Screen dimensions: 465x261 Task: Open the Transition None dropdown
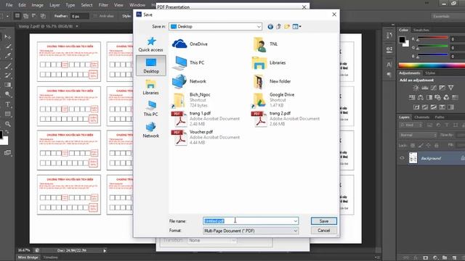212,241
